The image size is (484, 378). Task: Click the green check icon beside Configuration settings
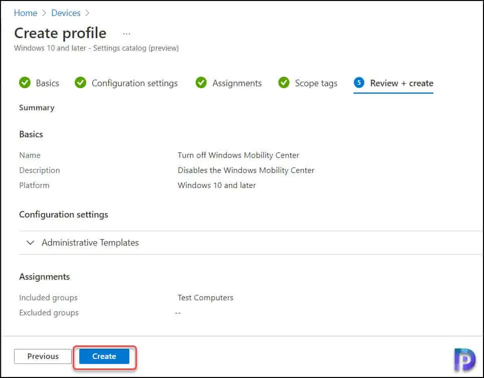(81, 83)
